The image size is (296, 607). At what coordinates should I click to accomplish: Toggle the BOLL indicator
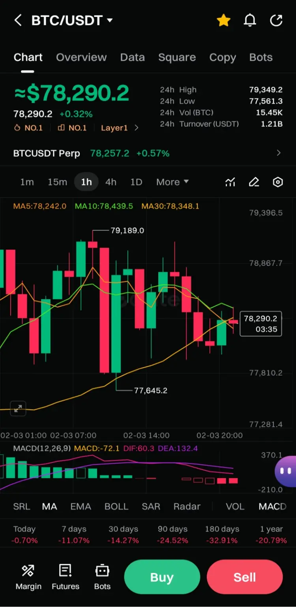click(x=116, y=506)
